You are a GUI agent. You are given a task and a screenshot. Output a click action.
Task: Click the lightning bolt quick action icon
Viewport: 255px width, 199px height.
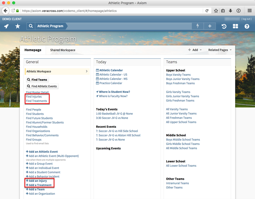[198, 26]
